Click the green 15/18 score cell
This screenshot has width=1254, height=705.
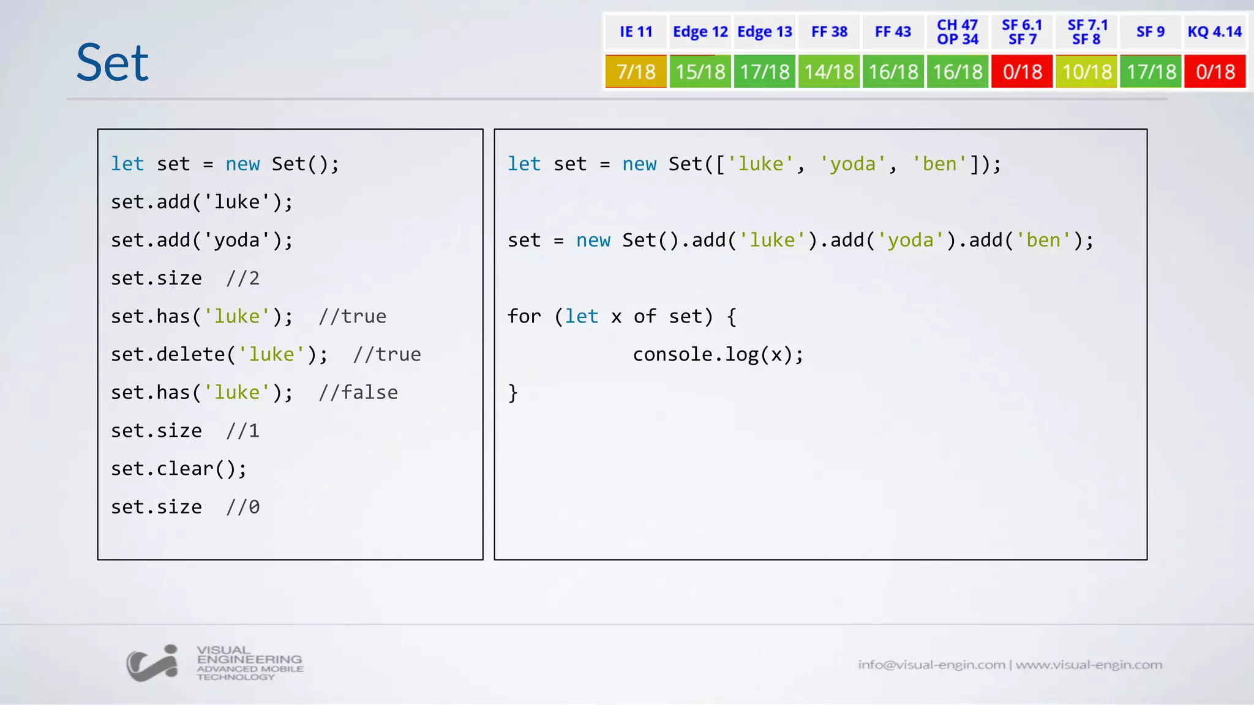(700, 72)
